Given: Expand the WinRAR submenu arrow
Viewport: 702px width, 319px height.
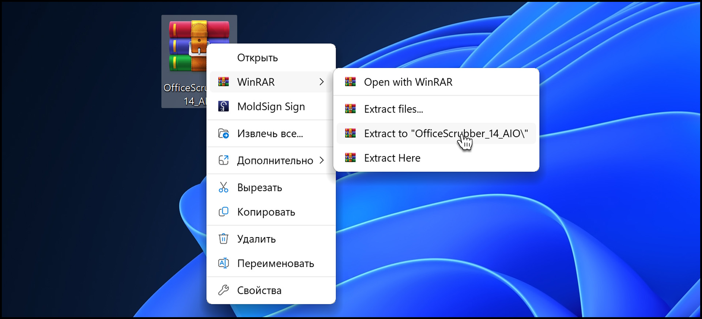Looking at the screenshot, I should click(x=321, y=82).
